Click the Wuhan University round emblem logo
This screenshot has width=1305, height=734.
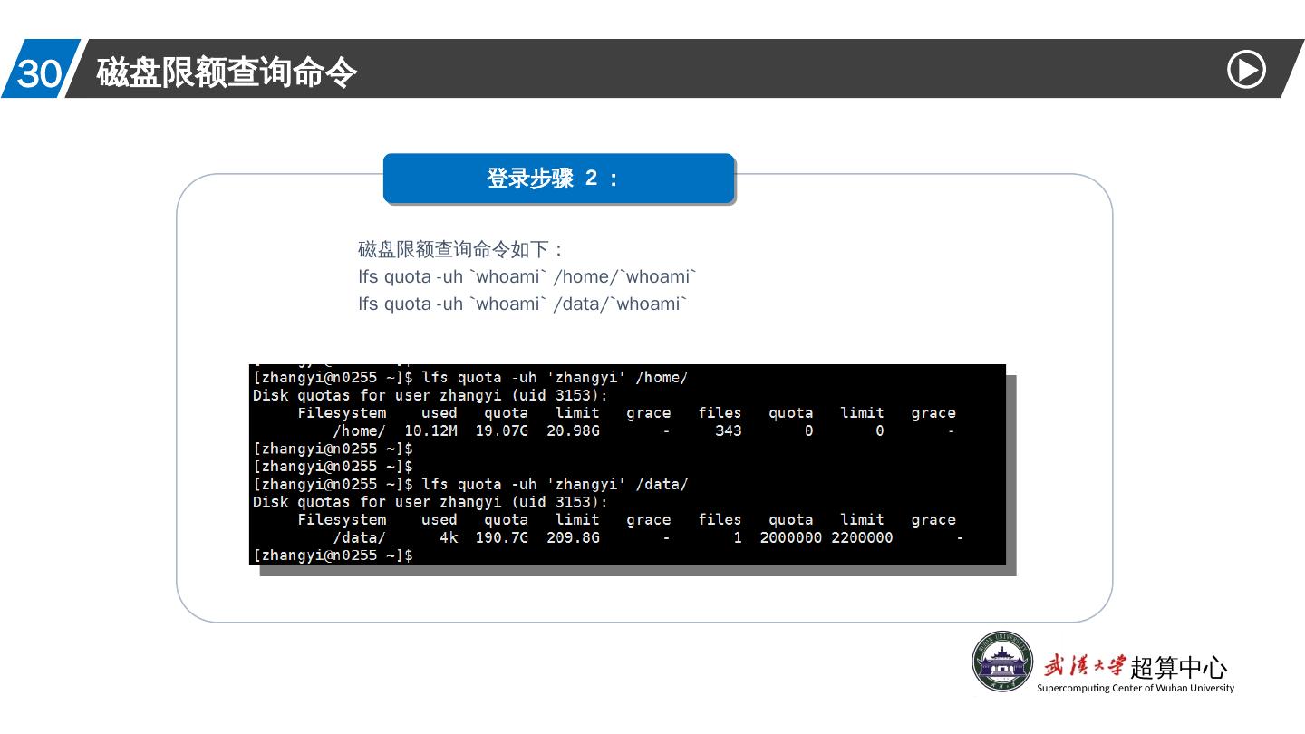pos(1002,662)
